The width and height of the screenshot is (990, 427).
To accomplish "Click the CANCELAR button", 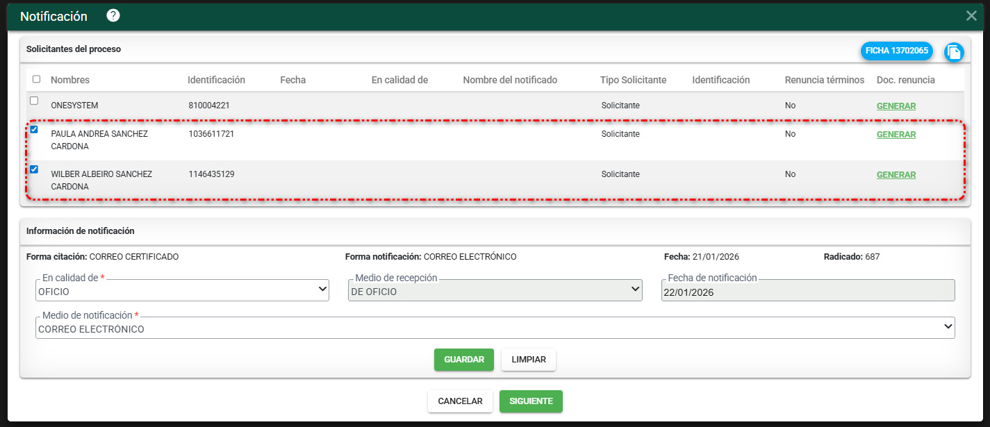I will [x=460, y=401].
